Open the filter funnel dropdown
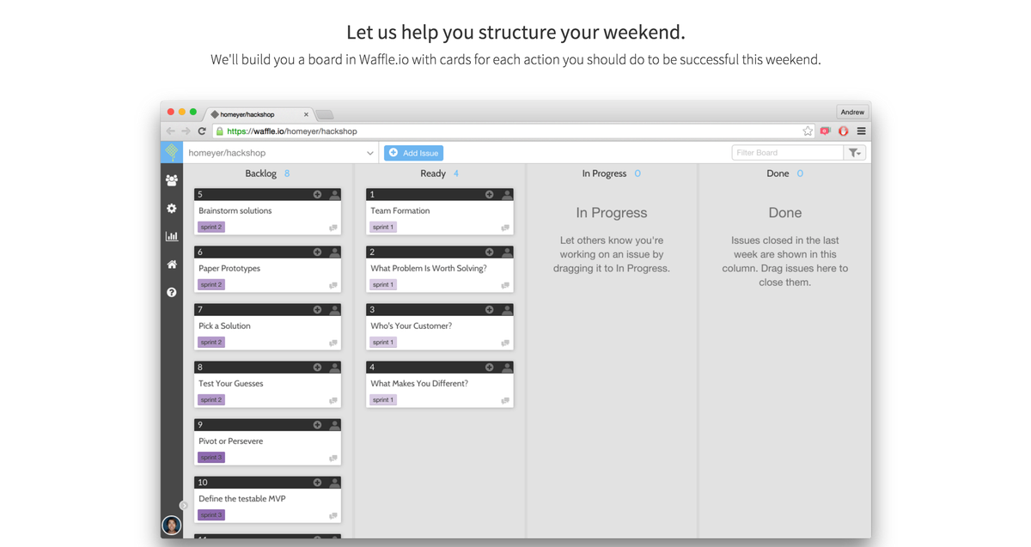 point(854,153)
